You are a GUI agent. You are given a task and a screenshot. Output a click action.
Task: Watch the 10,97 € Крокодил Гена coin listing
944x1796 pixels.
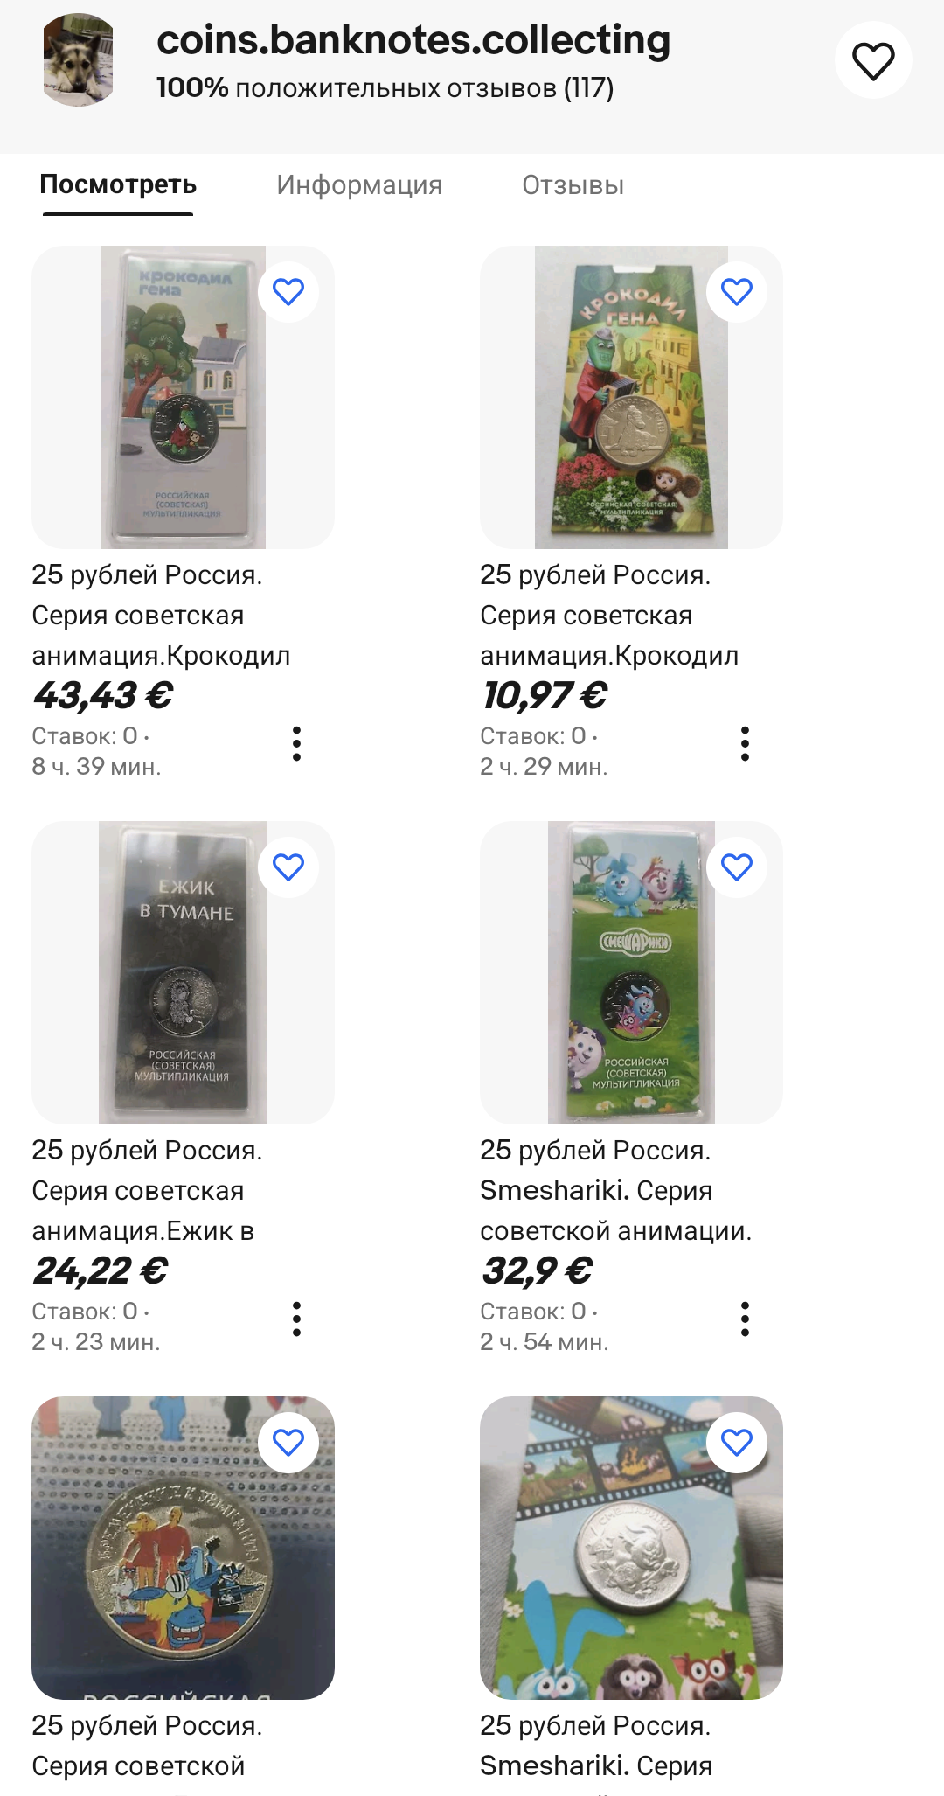737,292
